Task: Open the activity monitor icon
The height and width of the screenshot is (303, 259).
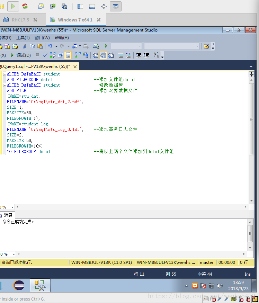Action: point(96,46)
